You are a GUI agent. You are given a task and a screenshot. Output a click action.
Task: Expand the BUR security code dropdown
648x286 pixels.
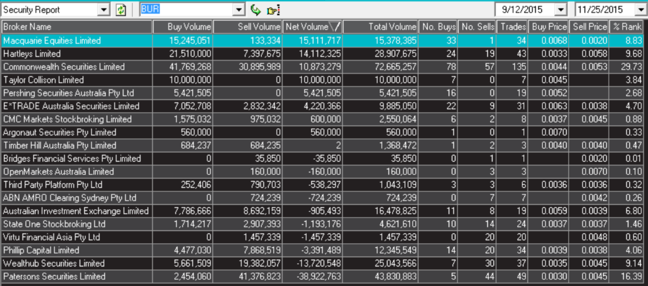click(x=239, y=9)
